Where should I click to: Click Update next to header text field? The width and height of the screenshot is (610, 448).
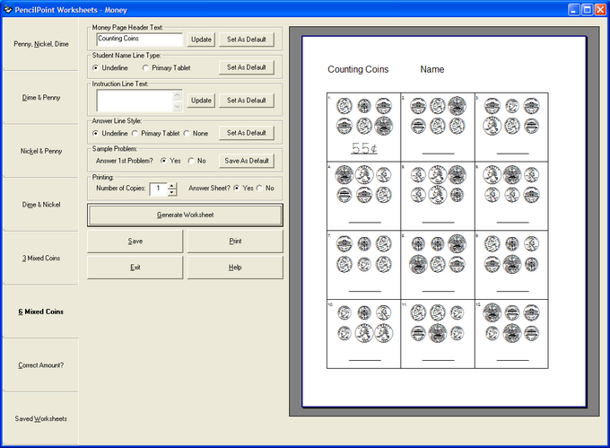click(x=202, y=40)
